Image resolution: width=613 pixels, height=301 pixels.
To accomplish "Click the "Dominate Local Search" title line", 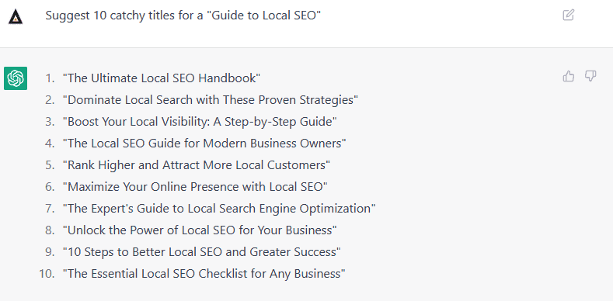I will pos(211,100).
